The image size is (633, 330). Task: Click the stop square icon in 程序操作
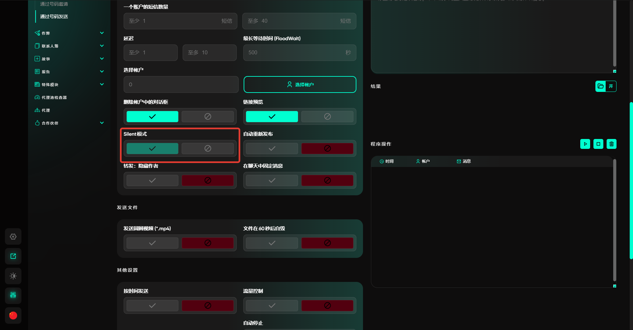pyautogui.click(x=598, y=144)
